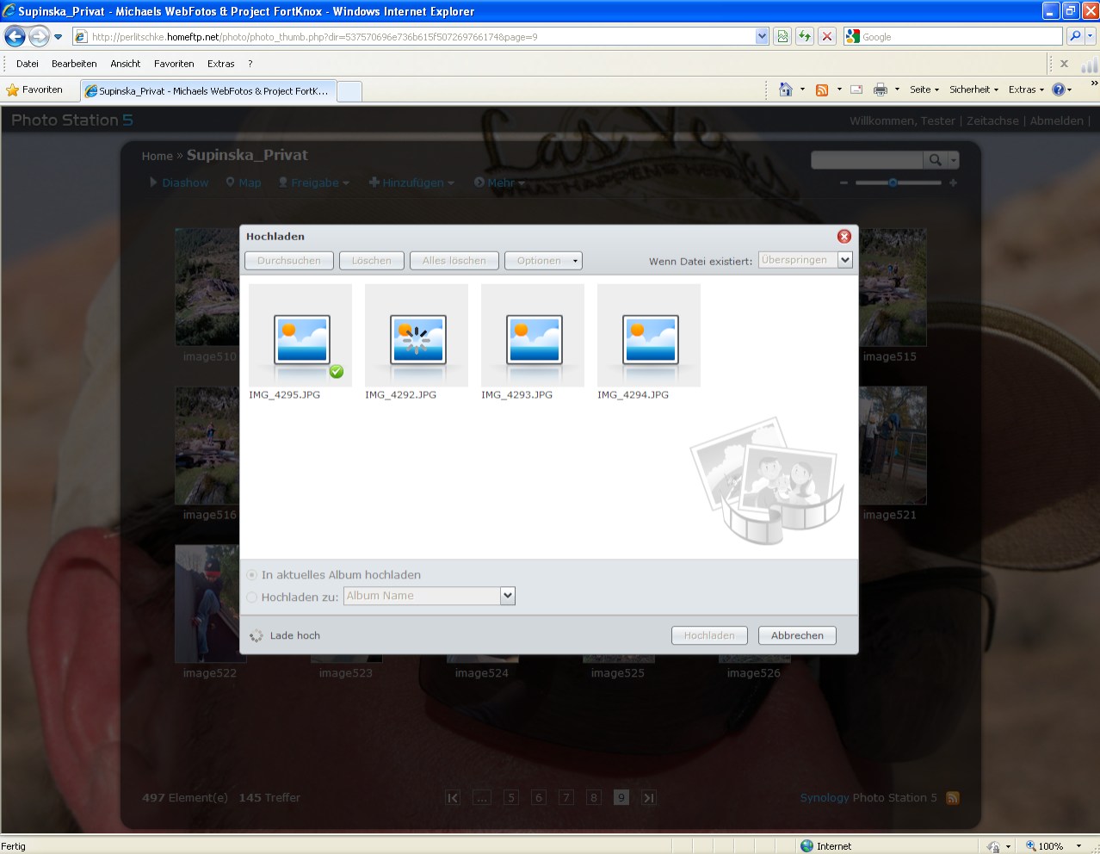This screenshot has height=854, width=1100.
Task: Click the Abbrechen button
Action: click(x=796, y=635)
